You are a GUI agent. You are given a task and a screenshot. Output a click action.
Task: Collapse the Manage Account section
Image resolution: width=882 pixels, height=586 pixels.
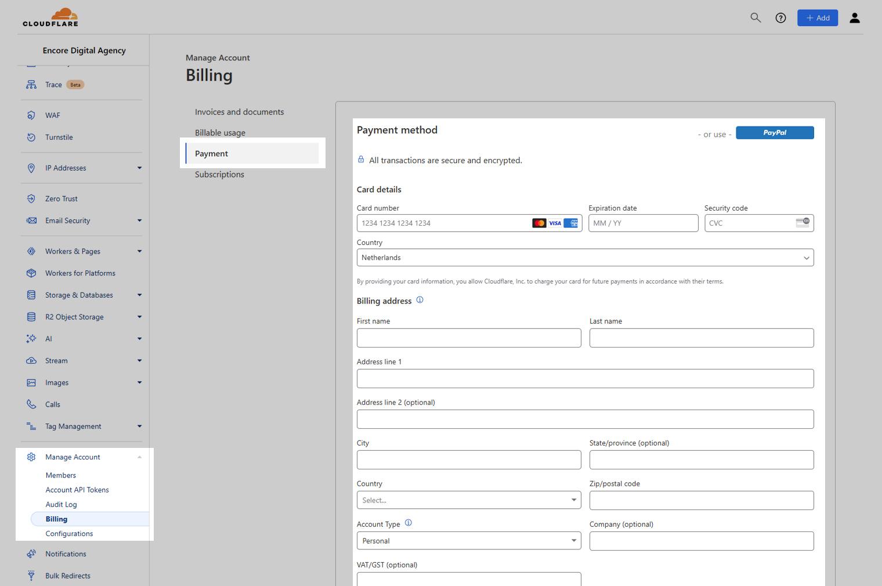(139, 457)
